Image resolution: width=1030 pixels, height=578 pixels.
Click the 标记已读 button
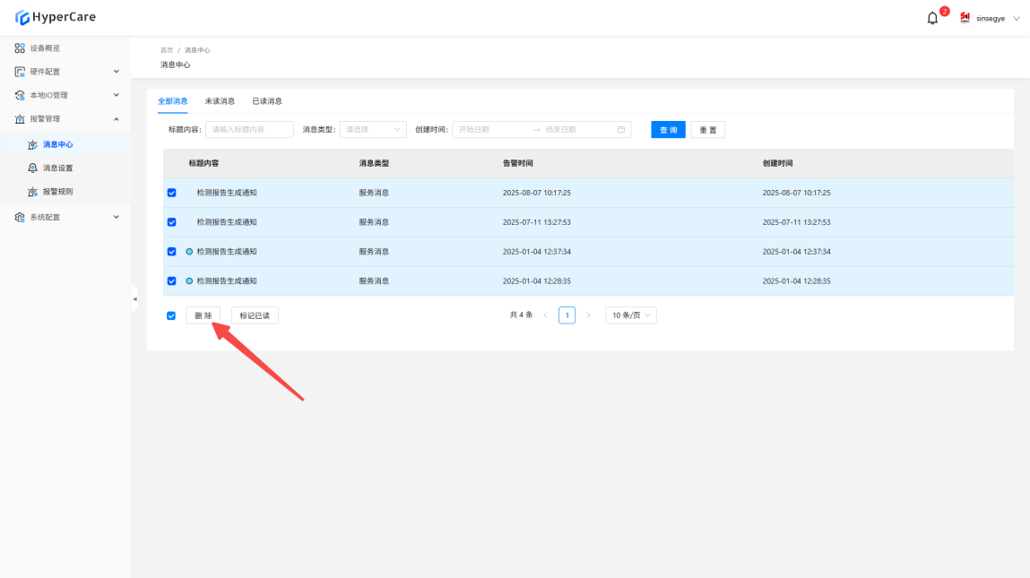click(x=255, y=315)
